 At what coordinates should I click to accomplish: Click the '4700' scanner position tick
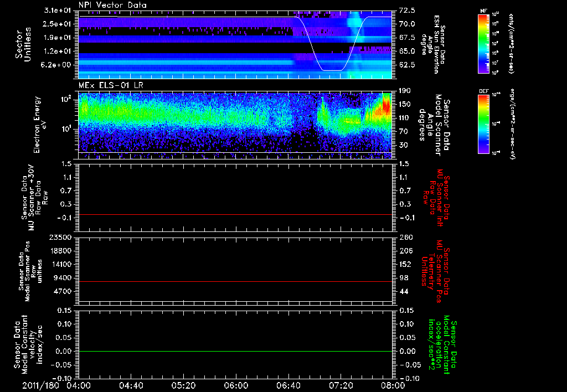point(63,291)
